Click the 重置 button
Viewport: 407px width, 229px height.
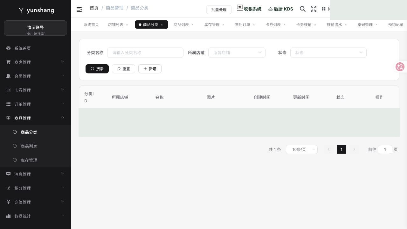pos(123,69)
